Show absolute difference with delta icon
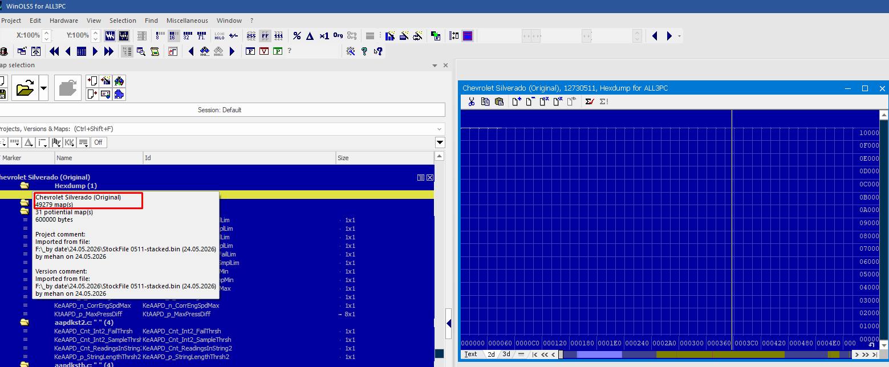The image size is (889, 367). (x=310, y=36)
